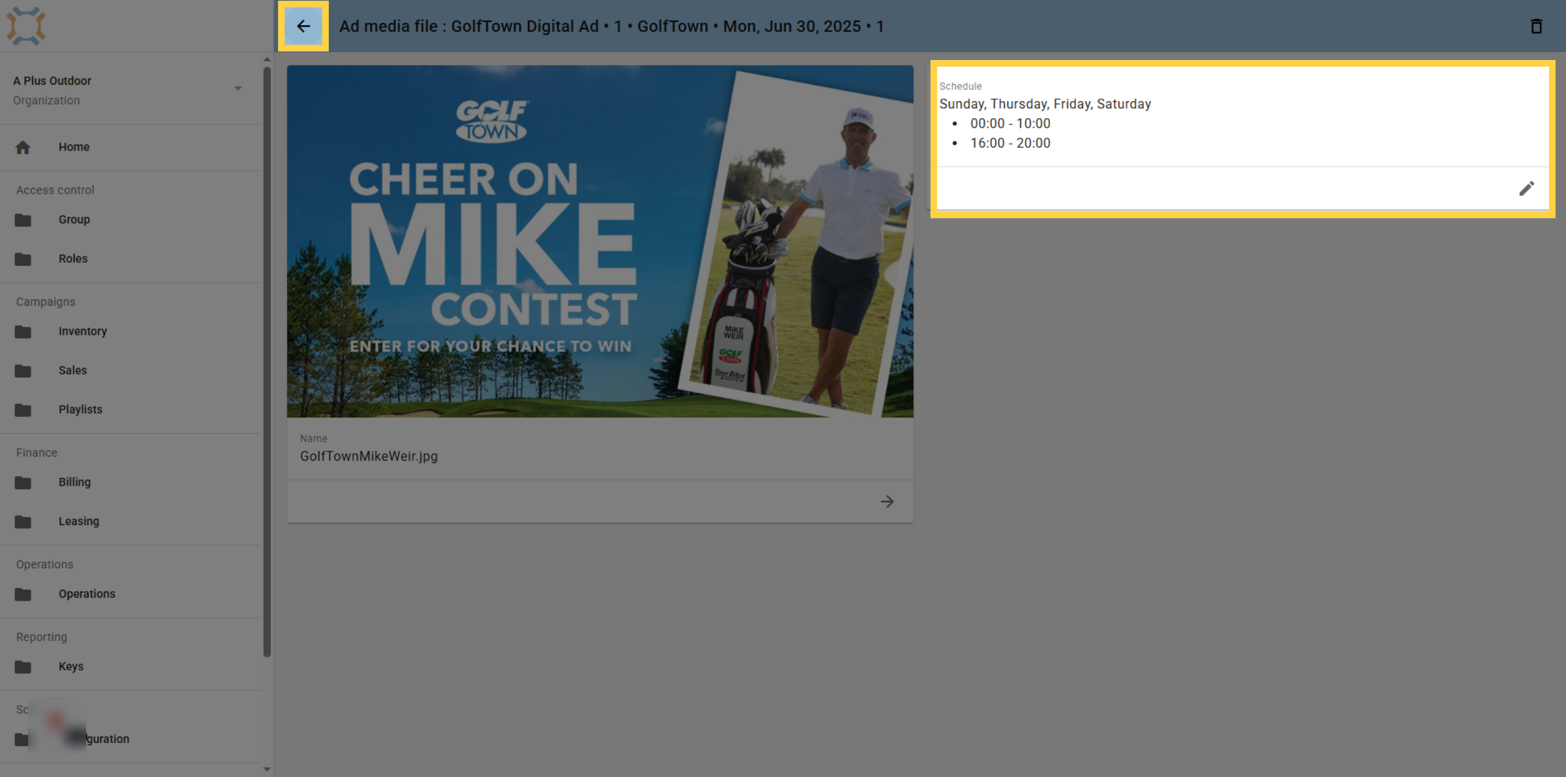This screenshot has width=1566, height=777.
Task: Open media file details with the right arrow
Action: (887, 502)
